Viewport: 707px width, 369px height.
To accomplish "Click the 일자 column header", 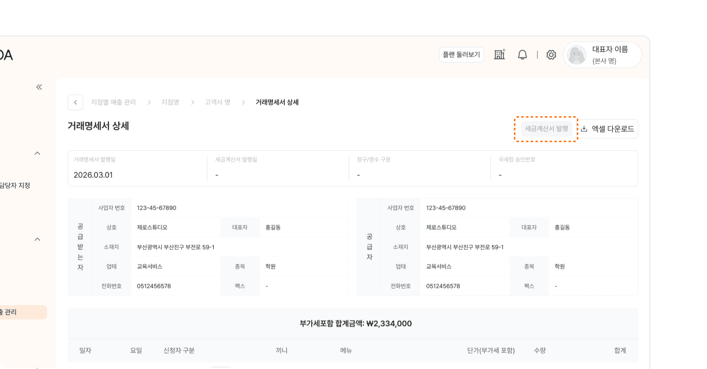I will click(x=85, y=351).
